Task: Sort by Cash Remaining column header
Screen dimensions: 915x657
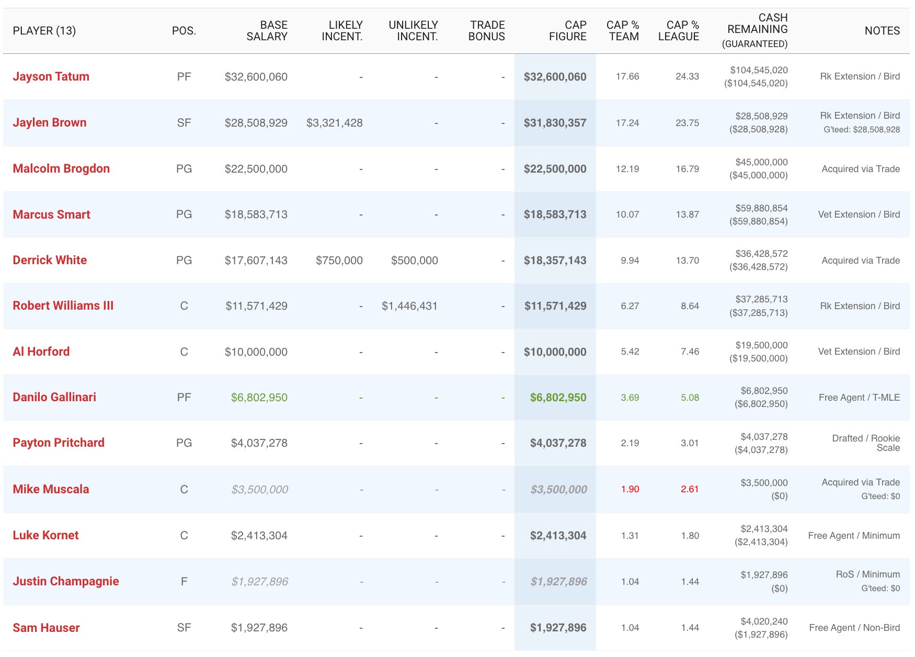Action: tap(757, 30)
